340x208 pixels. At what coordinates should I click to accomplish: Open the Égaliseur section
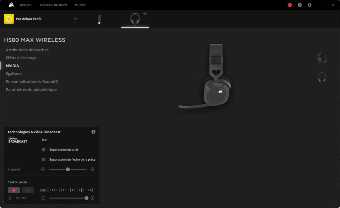[x=14, y=74]
